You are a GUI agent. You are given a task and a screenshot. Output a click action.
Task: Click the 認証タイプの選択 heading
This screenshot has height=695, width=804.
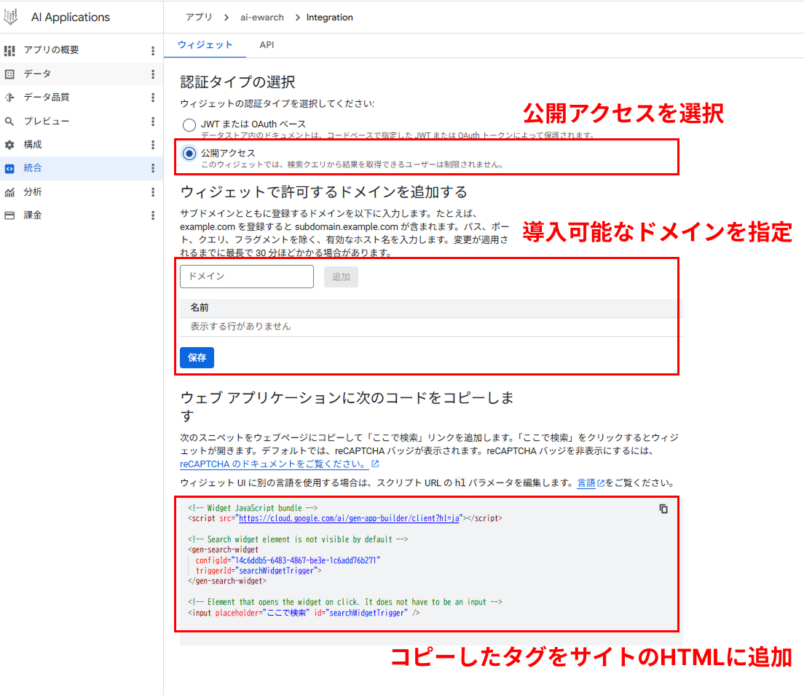coord(237,82)
